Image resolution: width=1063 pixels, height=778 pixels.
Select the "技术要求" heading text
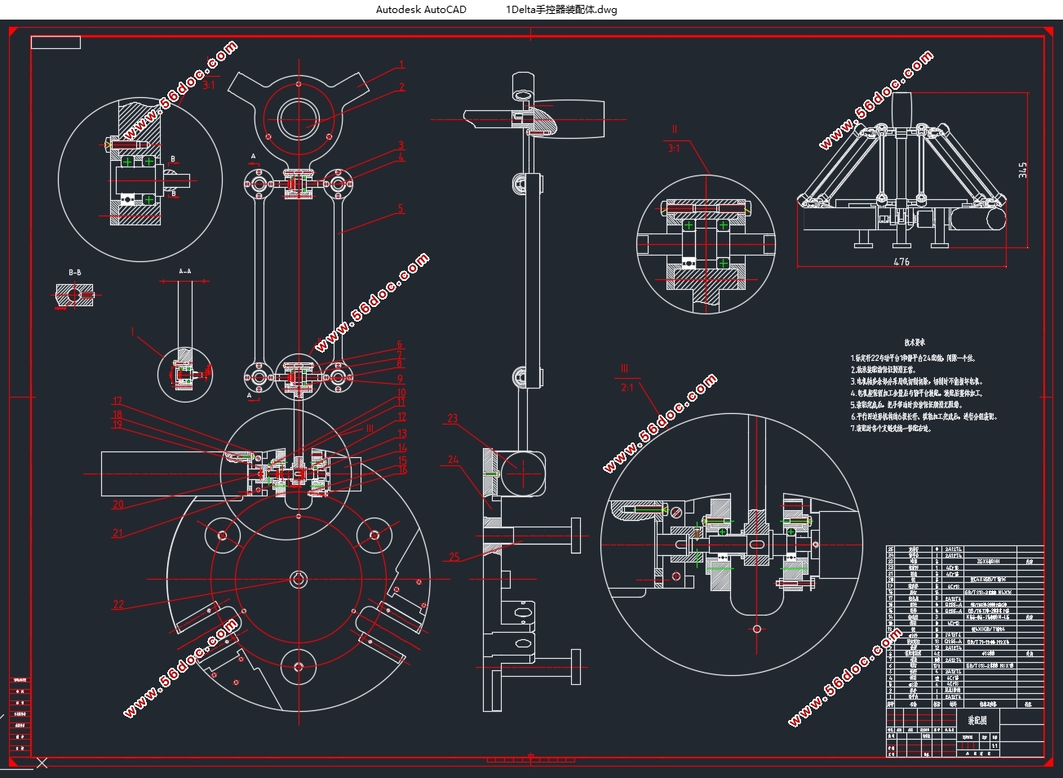(x=915, y=343)
